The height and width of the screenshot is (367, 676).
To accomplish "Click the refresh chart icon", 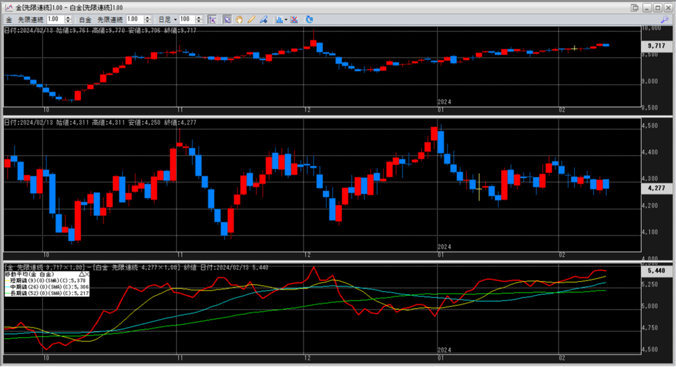I will (310, 20).
